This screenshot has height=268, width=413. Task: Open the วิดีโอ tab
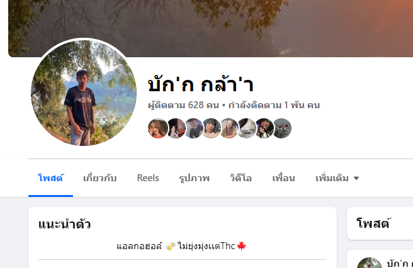coord(240,178)
